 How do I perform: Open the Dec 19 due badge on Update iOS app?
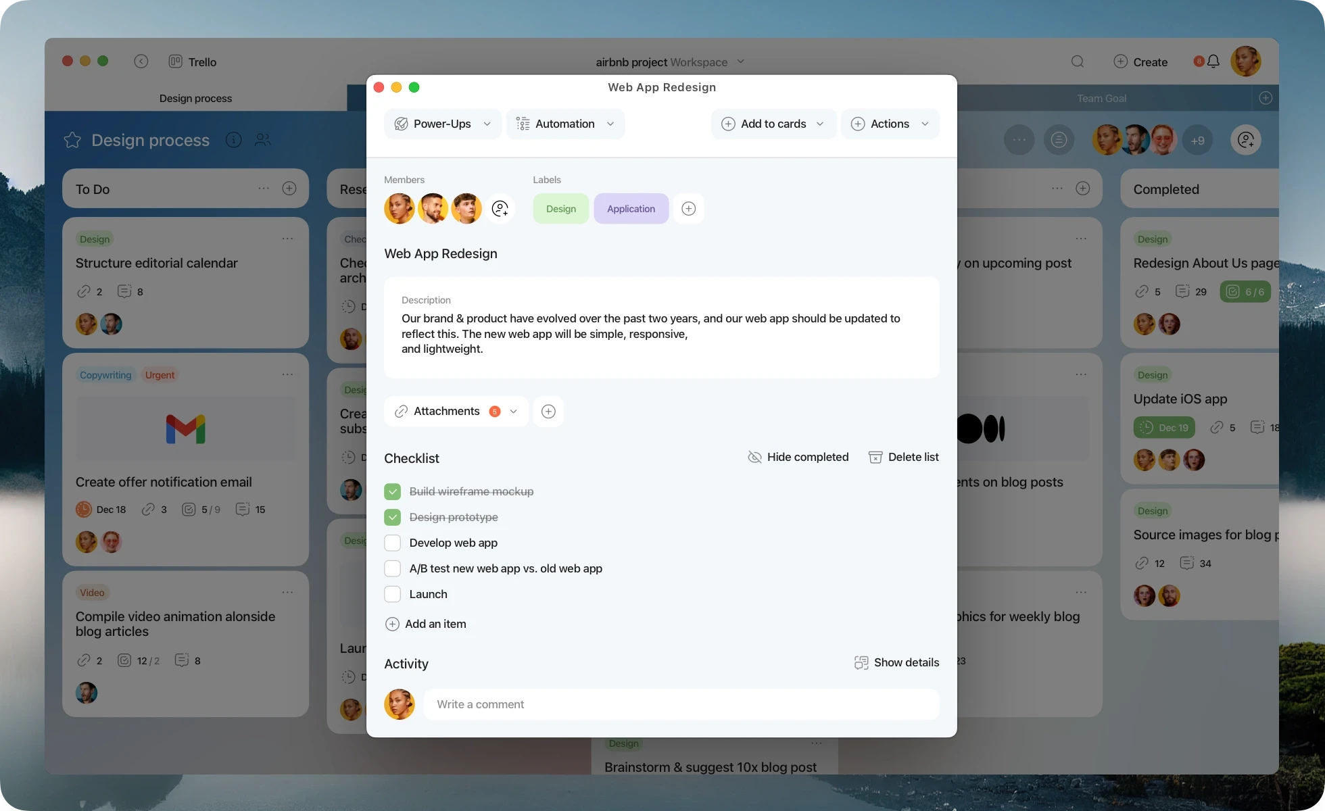pyautogui.click(x=1164, y=428)
